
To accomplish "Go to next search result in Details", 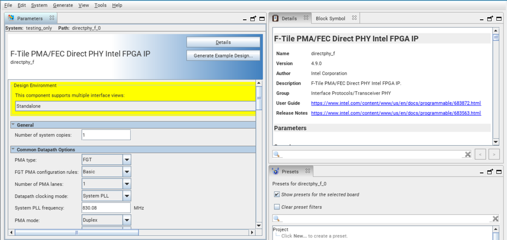I will click(494, 154).
